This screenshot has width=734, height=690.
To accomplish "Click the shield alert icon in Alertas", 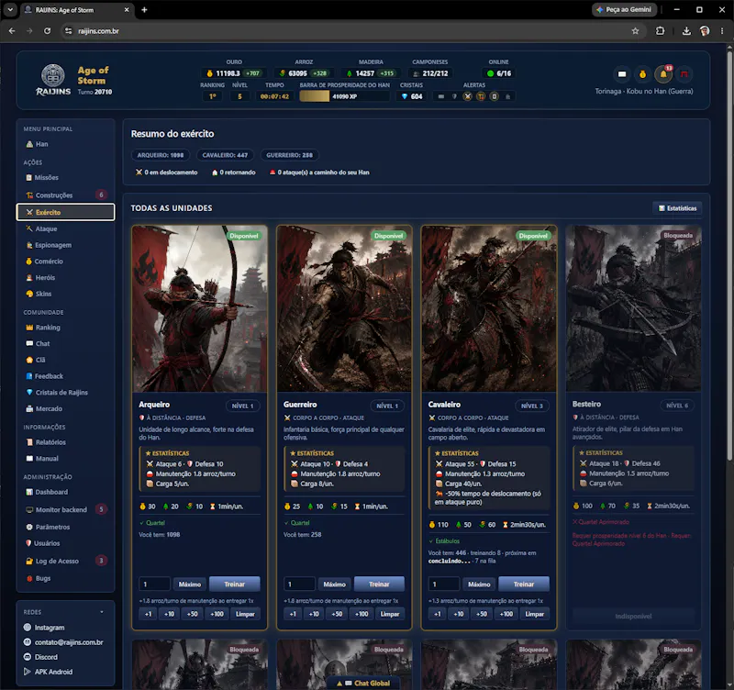I will 454,96.
